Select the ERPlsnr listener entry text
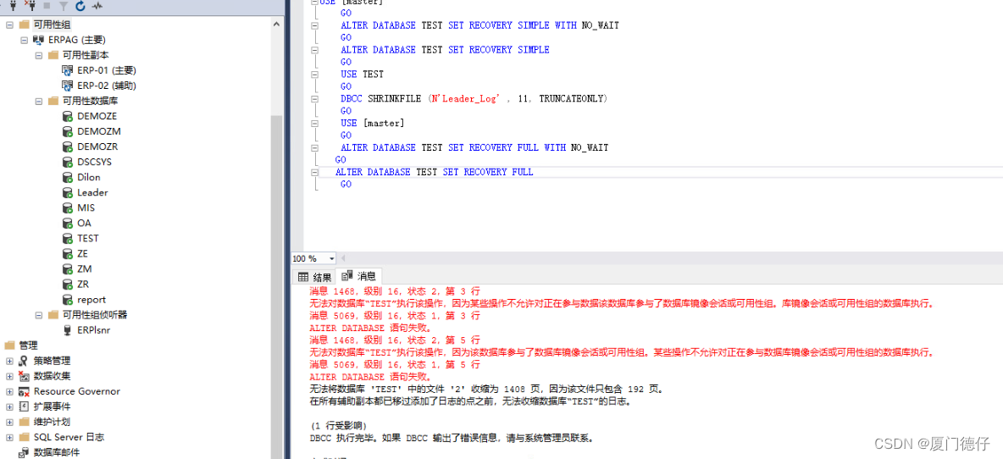1003x459 pixels. [93, 330]
